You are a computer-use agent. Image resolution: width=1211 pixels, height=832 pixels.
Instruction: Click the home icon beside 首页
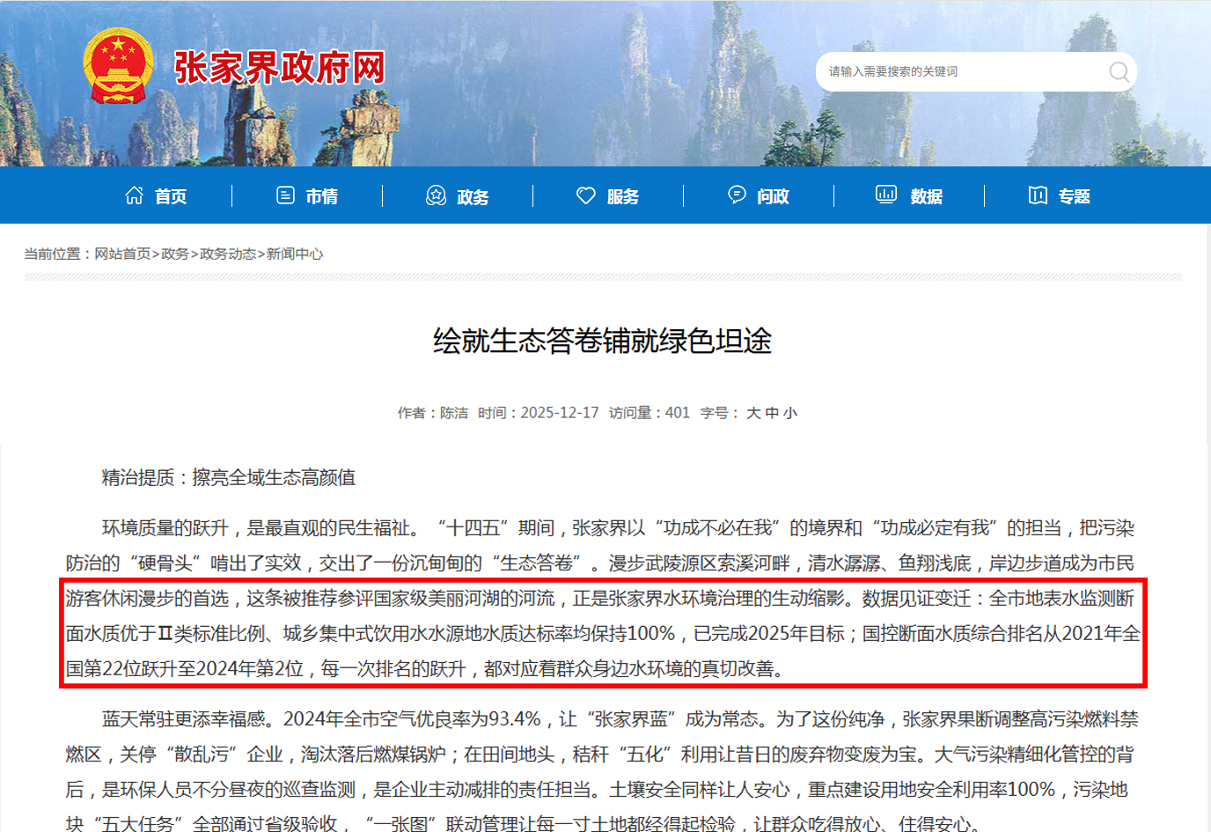(x=134, y=195)
